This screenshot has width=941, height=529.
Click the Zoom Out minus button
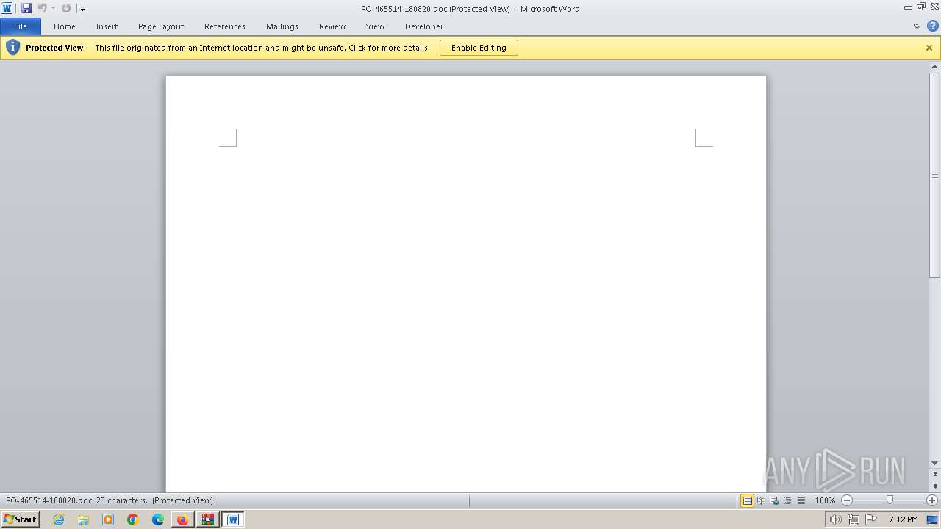coord(847,500)
